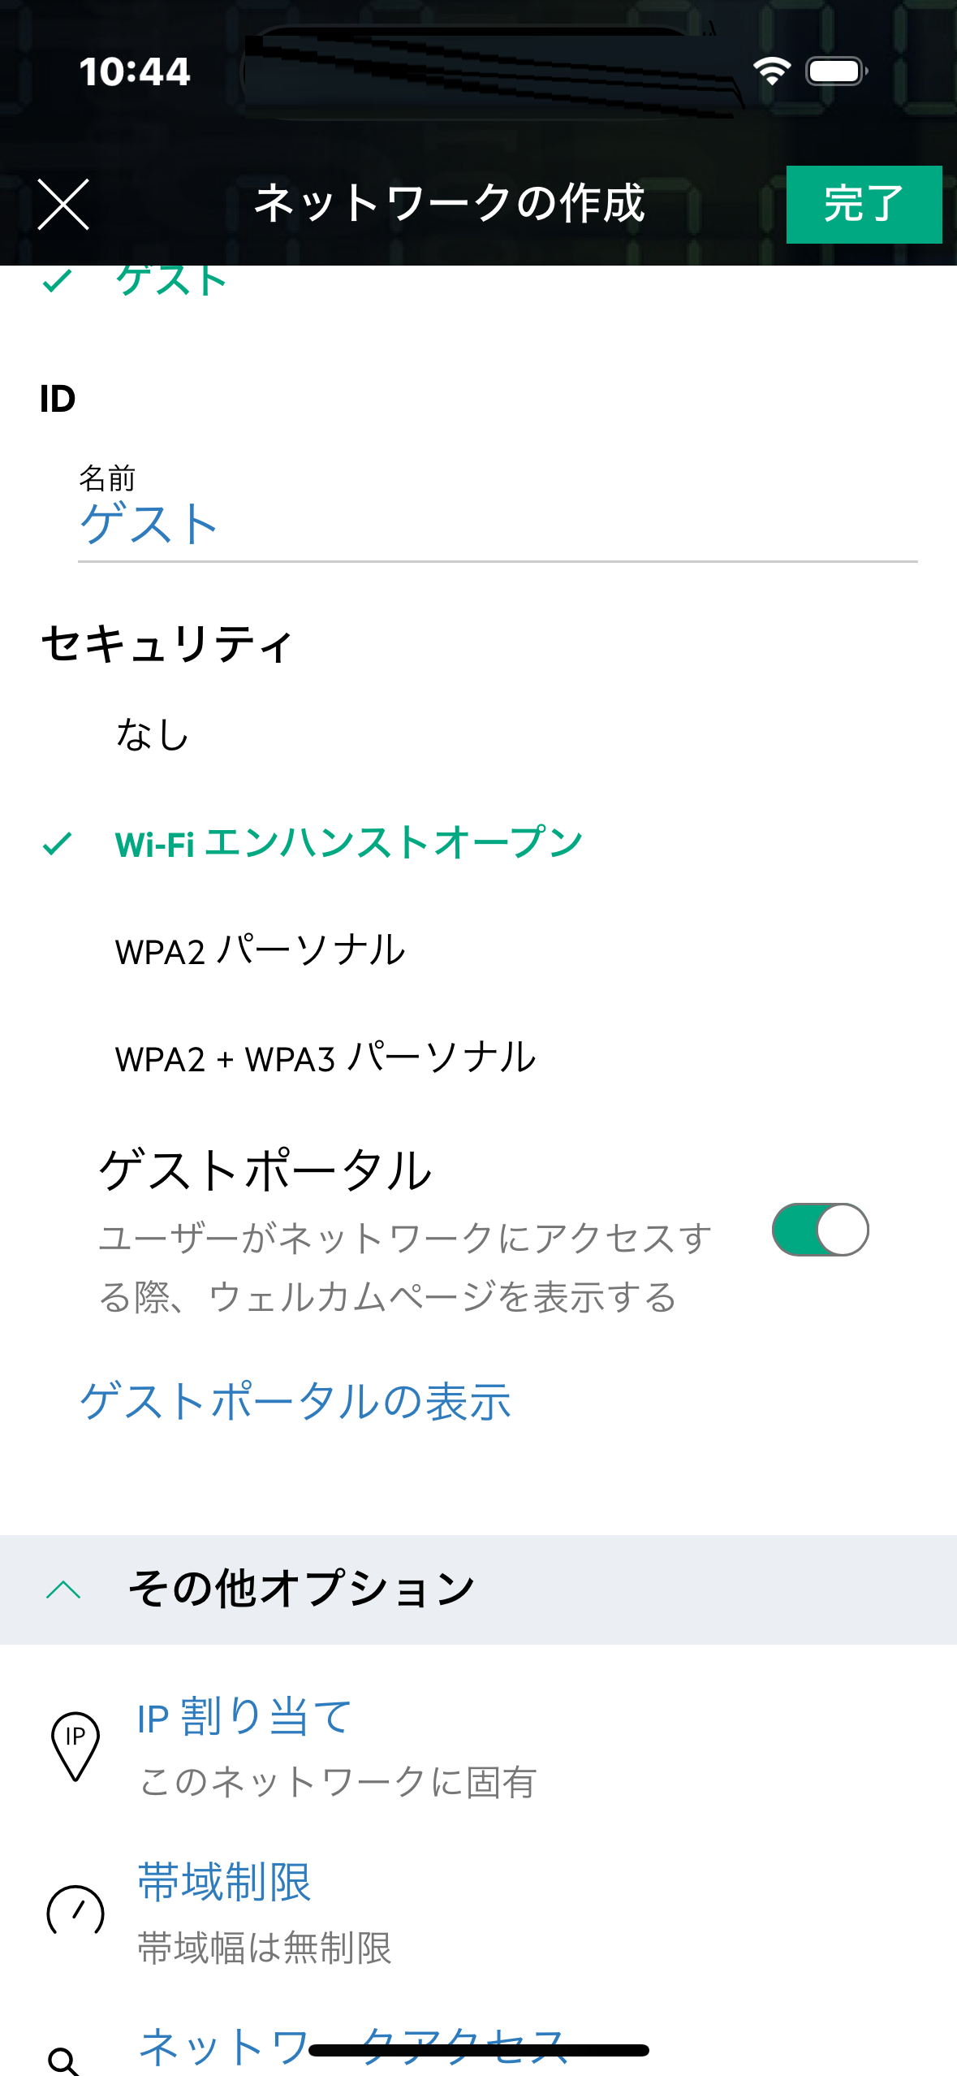Tap the green checkmark beside Wi-Fi エンハンストオープン
Image resolution: width=957 pixels, height=2076 pixels.
coord(58,844)
